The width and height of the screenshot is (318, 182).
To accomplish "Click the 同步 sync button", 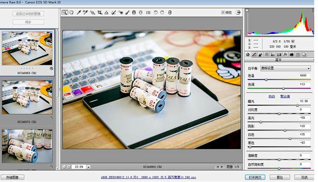I will tap(28, 22).
